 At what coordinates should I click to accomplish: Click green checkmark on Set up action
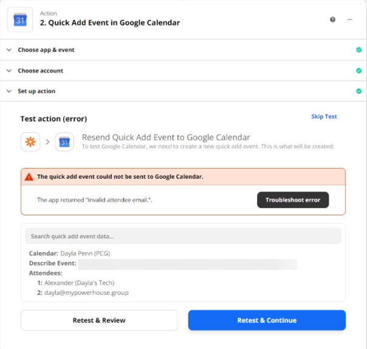point(358,91)
